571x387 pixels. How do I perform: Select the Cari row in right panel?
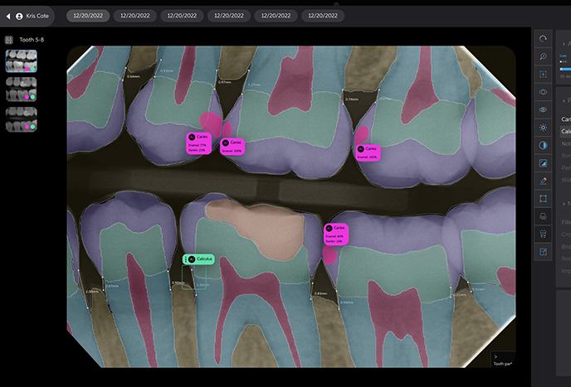[565, 119]
